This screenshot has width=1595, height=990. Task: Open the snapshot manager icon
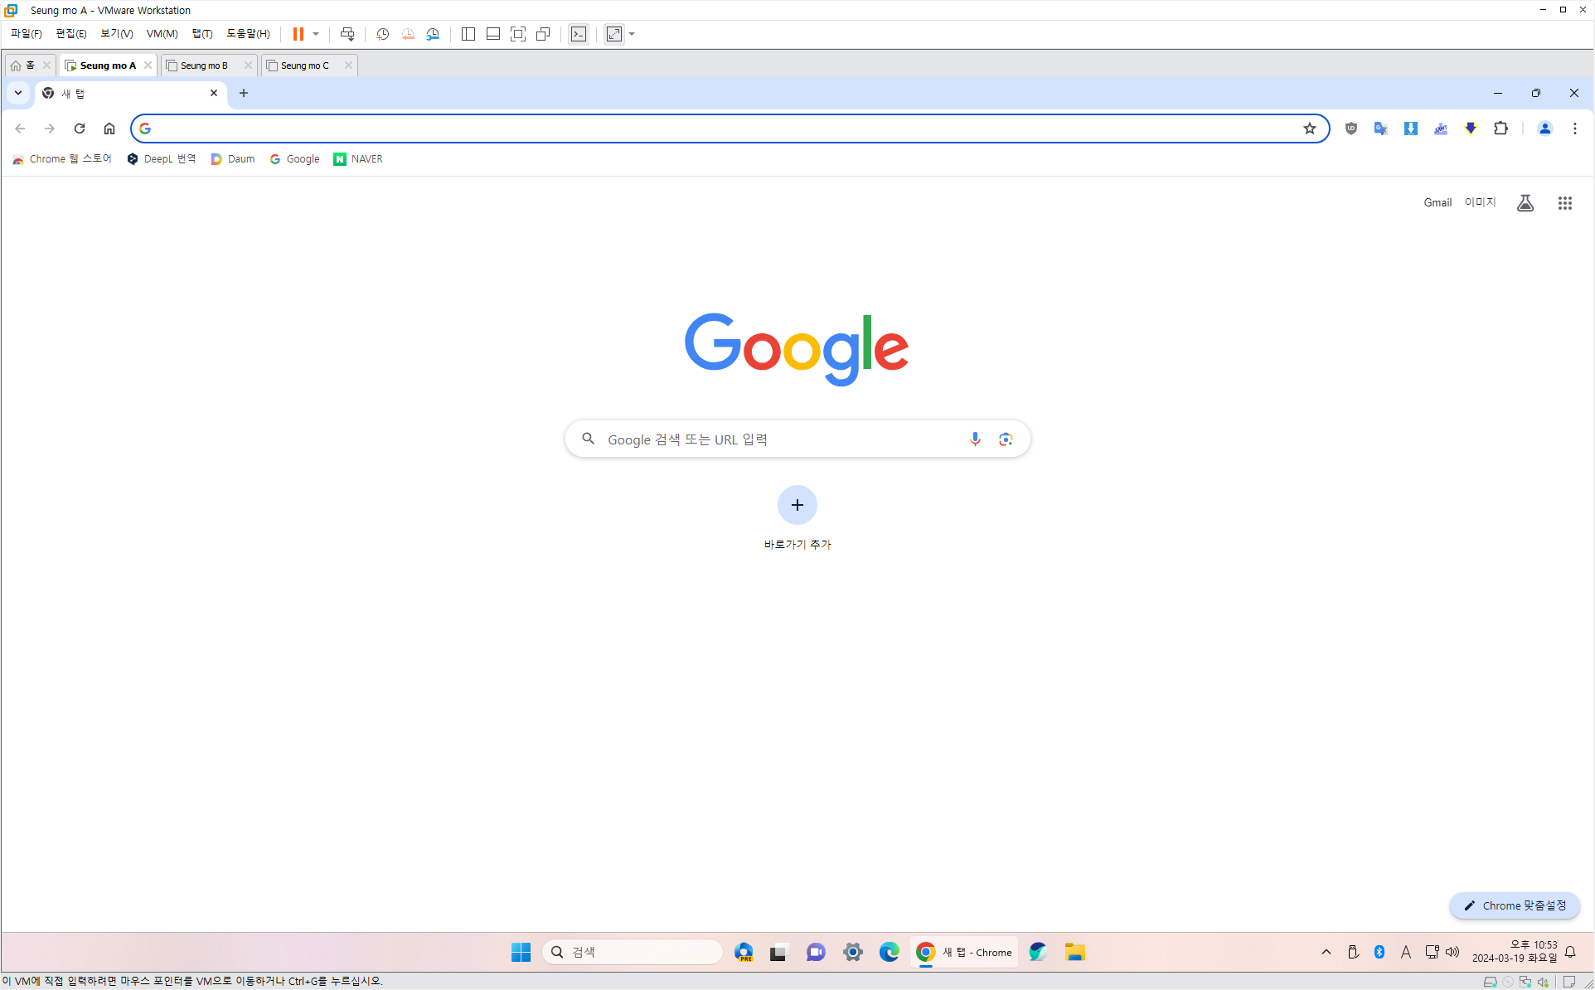click(x=433, y=34)
